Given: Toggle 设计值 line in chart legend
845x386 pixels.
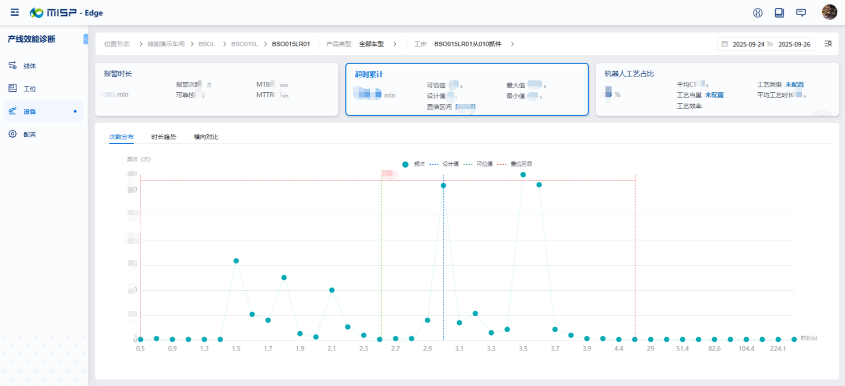Looking at the screenshot, I should (x=444, y=164).
